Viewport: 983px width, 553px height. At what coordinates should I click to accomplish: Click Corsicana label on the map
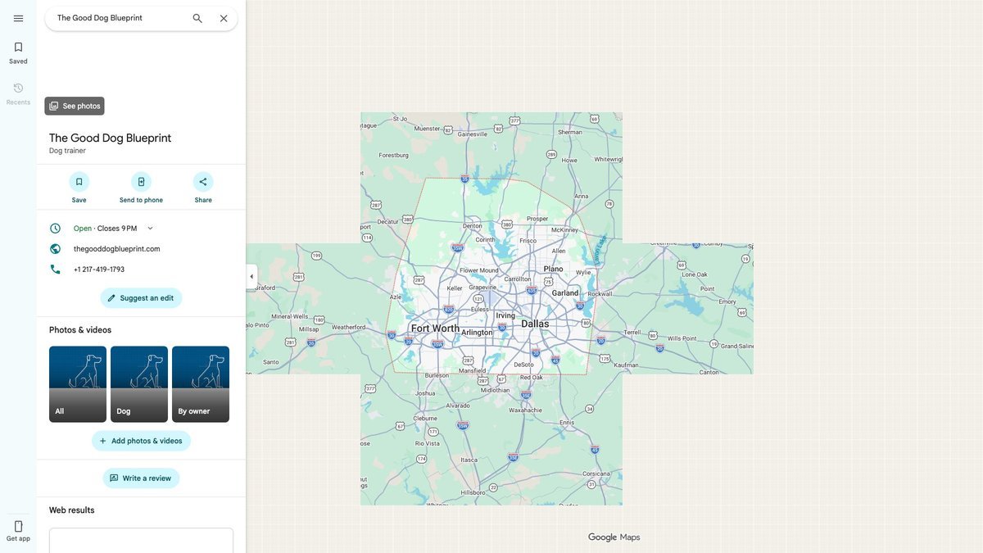coord(596,474)
